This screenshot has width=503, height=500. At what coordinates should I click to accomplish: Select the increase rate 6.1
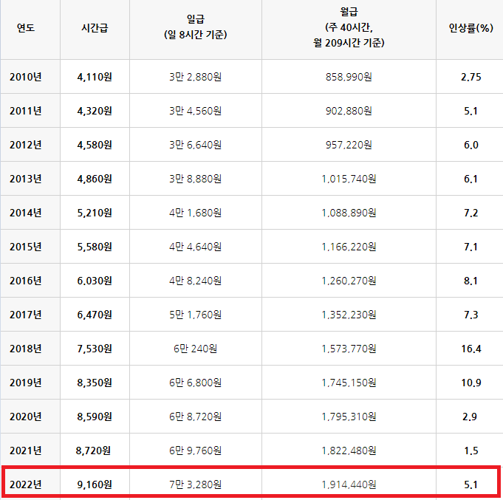click(x=471, y=179)
